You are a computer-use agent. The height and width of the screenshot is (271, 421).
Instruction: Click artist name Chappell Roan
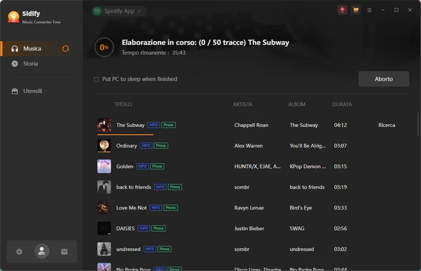[x=251, y=125]
